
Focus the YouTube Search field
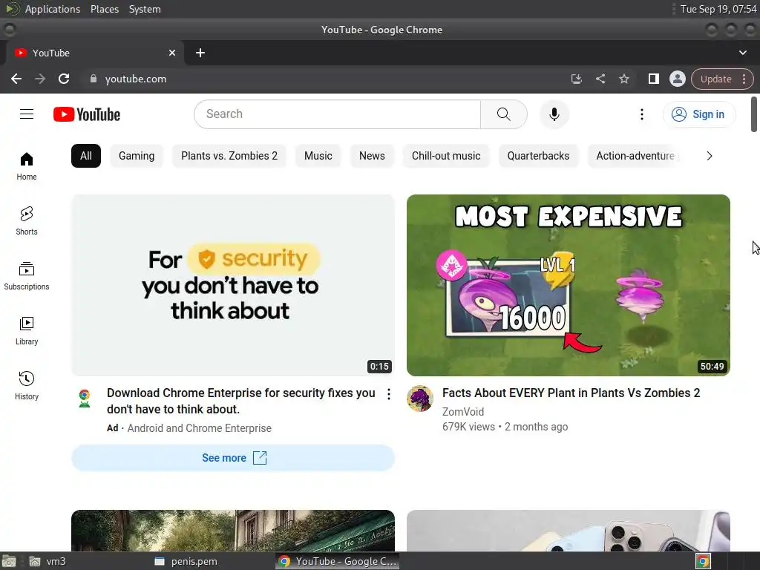[x=338, y=114]
